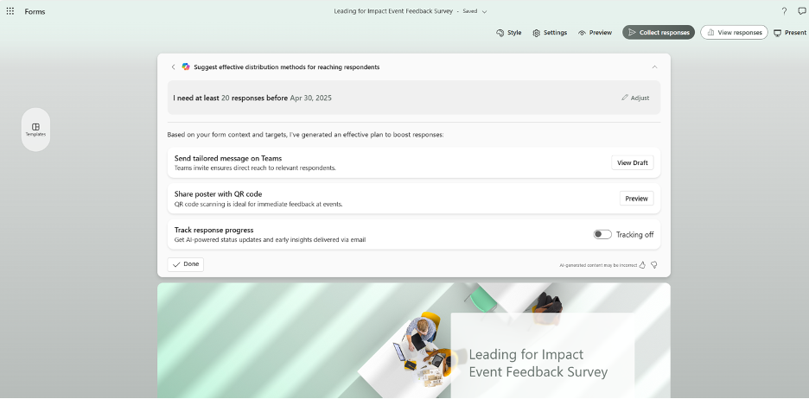Click the Done button

186,264
